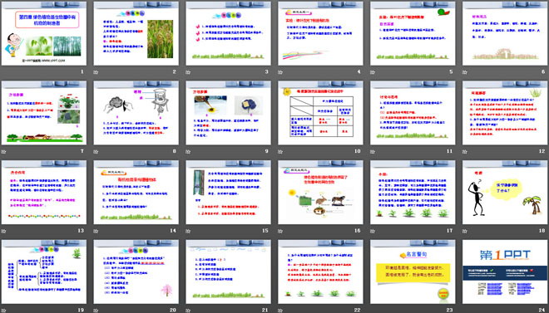Select slide 6 thumbnail with stone wall decoration
549x313 pixels.
point(505,33)
